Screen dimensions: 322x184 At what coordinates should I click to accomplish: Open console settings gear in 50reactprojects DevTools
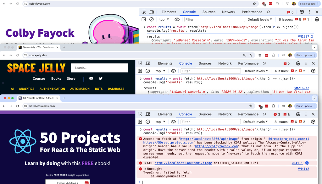pyautogui.click(x=313, y=122)
